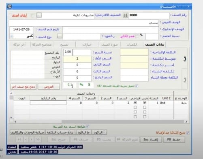Click the greyed خروج Esc button
Screen dimensions: 203x159
pyautogui.click(x=59, y=140)
